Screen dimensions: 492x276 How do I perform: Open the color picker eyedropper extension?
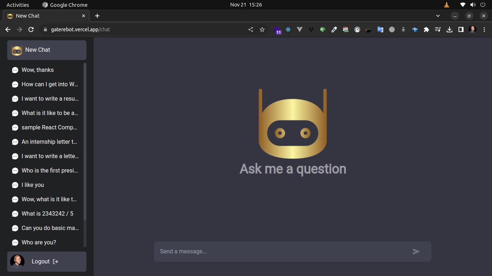coord(334,29)
